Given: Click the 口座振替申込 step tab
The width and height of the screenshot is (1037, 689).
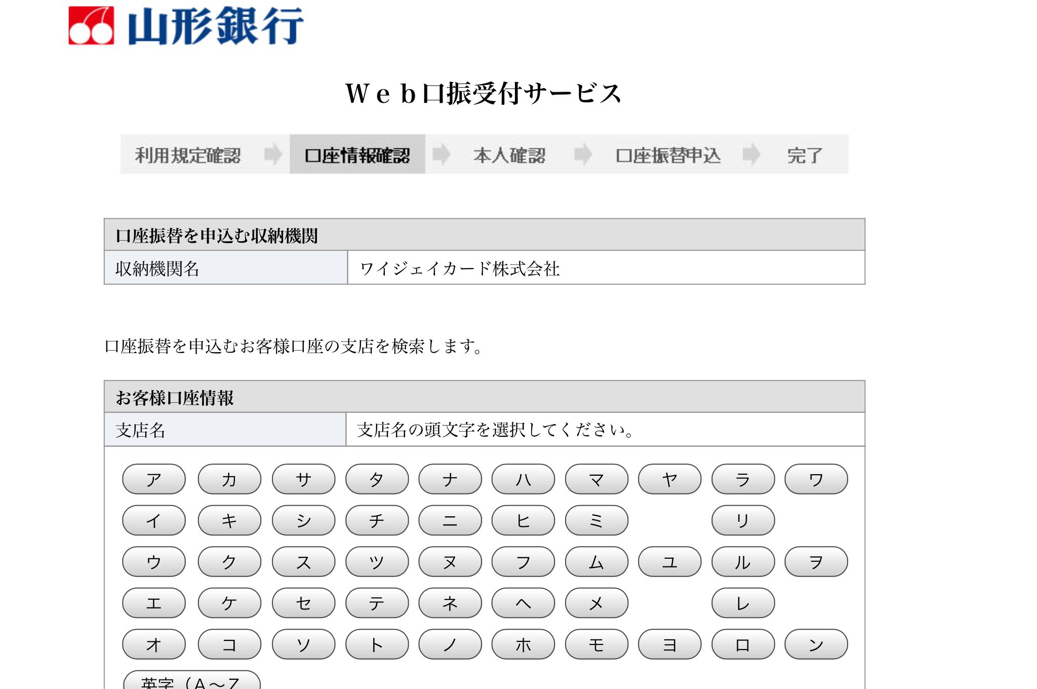Looking at the screenshot, I should point(668,155).
